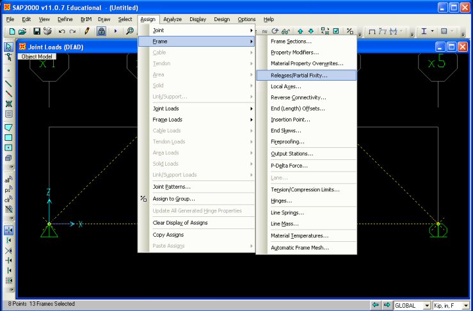Click the Undo arrow icon

tap(62, 31)
